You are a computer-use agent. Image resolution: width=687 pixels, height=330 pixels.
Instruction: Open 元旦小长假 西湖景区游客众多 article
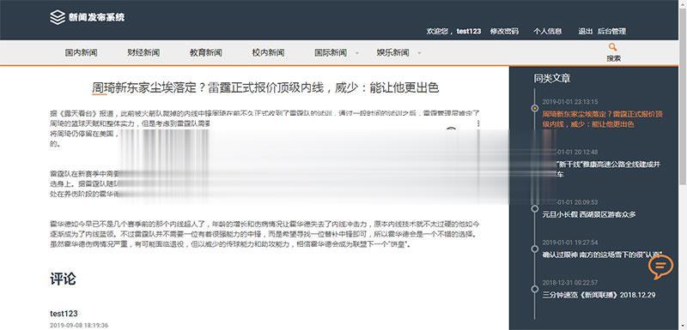click(589, 214)
